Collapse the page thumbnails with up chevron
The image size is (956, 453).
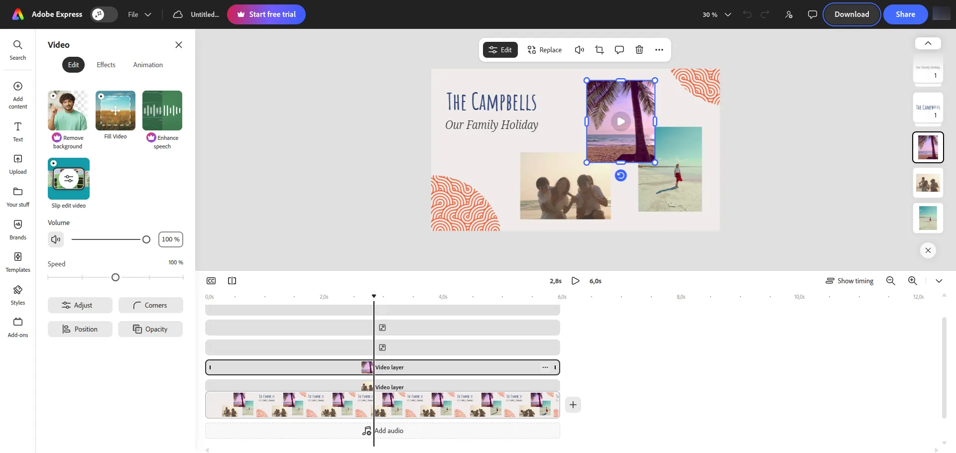coord(928,43)
